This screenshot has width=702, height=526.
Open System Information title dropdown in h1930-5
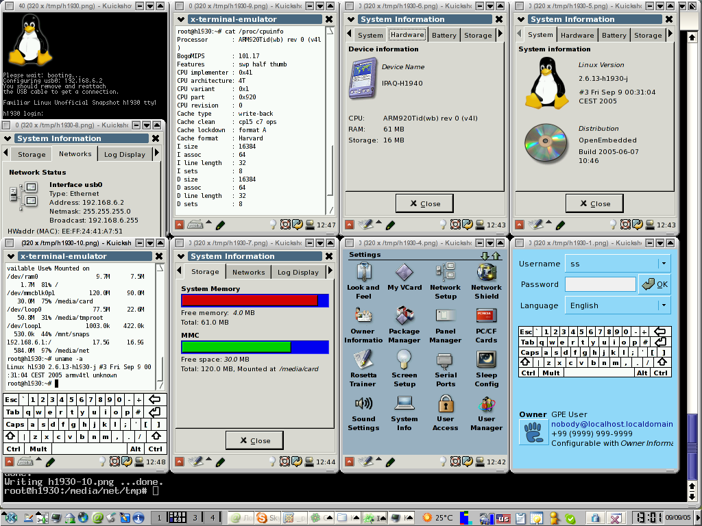(x=521, y=19)
